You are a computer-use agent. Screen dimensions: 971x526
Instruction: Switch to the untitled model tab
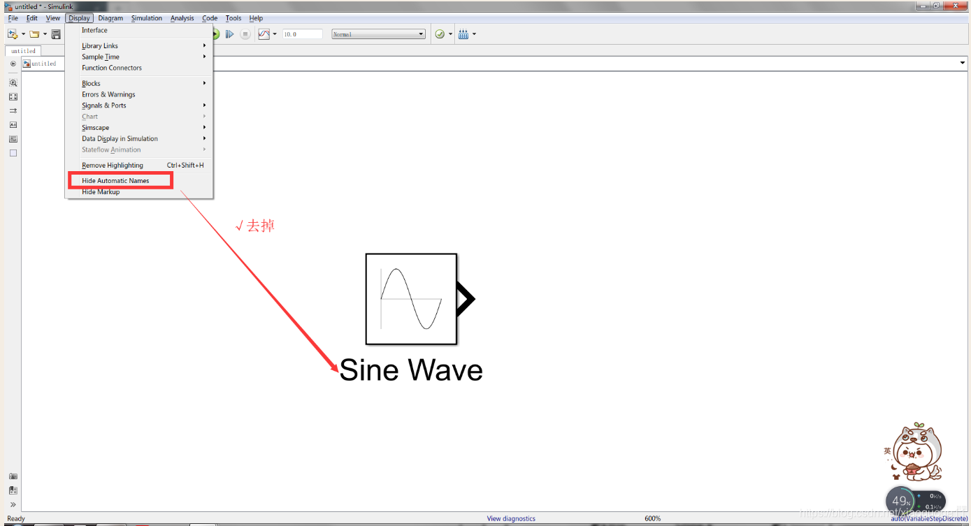23,51
